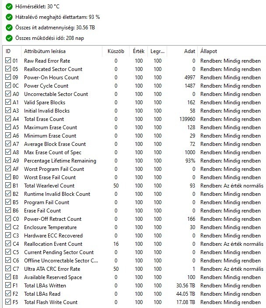Select the Reallocation Event Count threshold 16
Viewport: 266px width, 308px height.
116,244
